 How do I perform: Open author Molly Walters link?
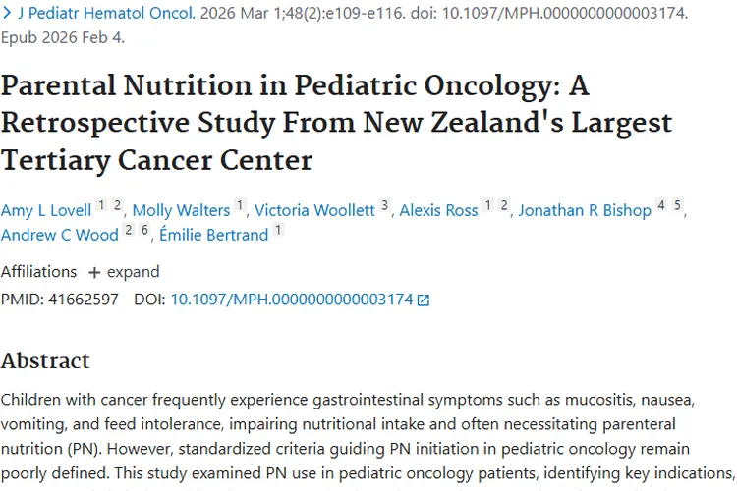(x=181, y=210)
